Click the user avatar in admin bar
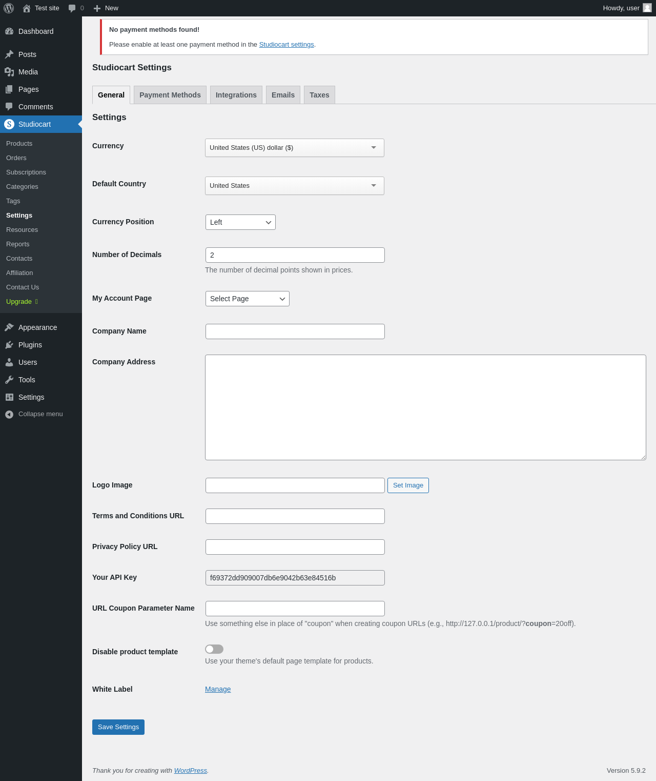 point(647,8)
